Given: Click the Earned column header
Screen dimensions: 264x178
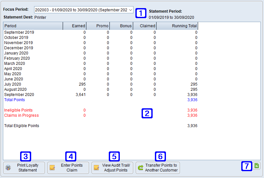Looking at the screenshot, I should (75, 26).
